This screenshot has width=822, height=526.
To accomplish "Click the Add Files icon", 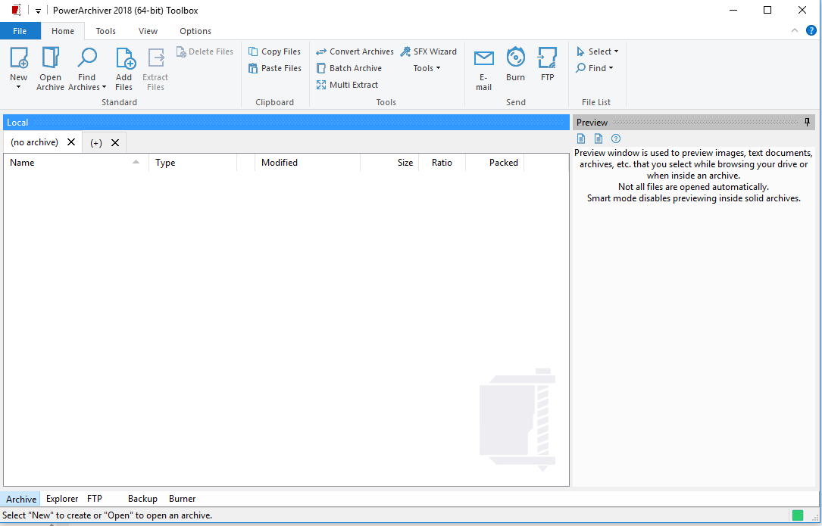I will (x=125, y=58).
